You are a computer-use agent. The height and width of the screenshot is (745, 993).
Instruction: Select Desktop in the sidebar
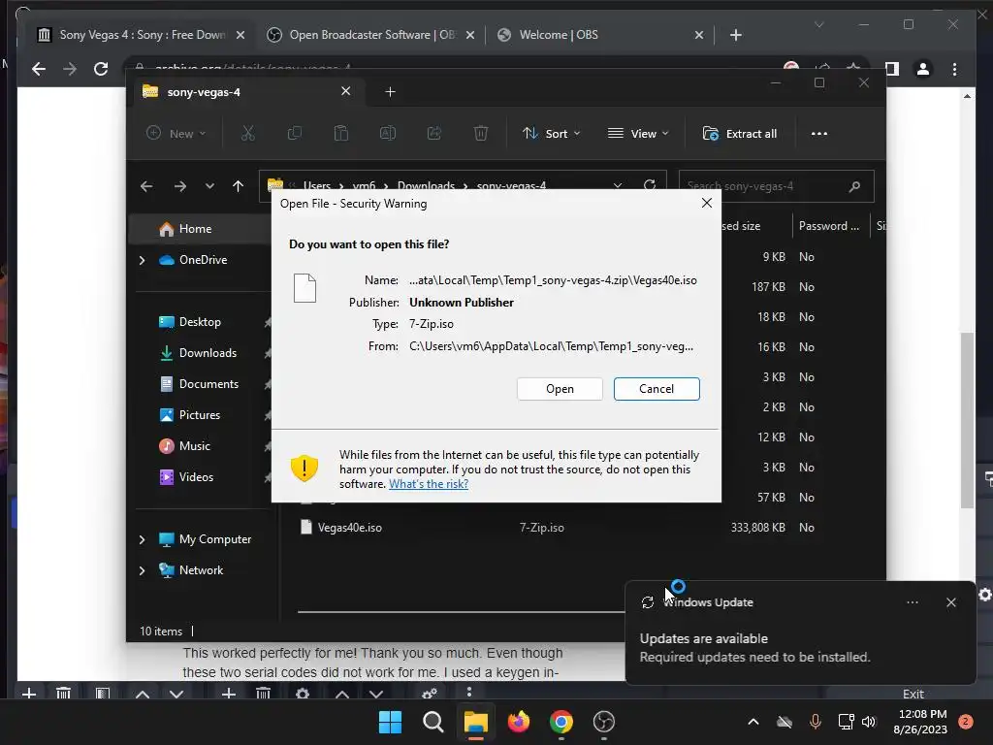coord(200,322)
